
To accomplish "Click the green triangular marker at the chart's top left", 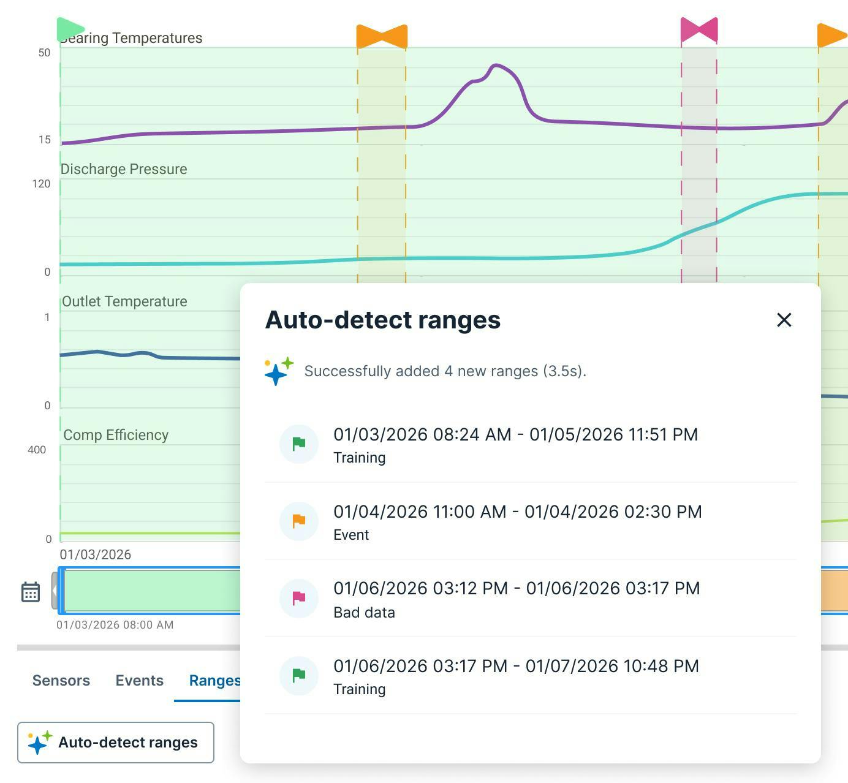I will point(67,28).
